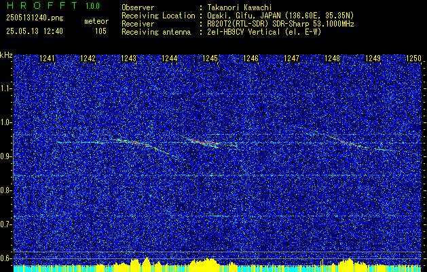Click the 1243 time marker
The width and height of the screenshot is (427, 272).
(x=128, y=58)
